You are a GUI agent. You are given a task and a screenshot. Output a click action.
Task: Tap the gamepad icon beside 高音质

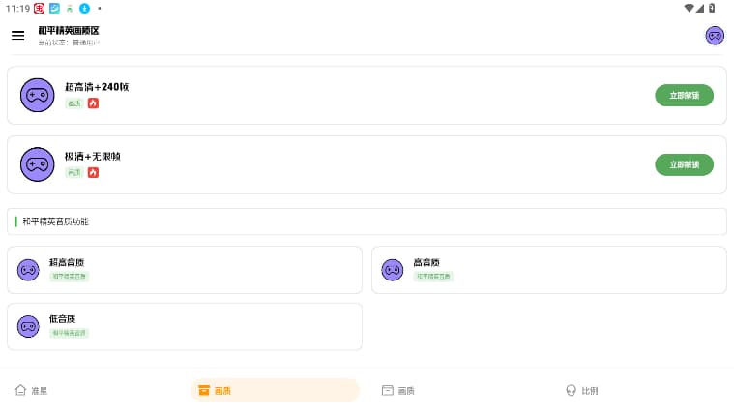(393, 270)
